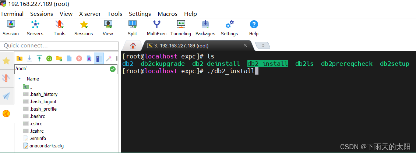Click the SFTP download arrow icon

coord(29,58)
